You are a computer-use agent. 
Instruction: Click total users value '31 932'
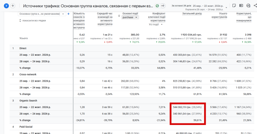[224, 35]
